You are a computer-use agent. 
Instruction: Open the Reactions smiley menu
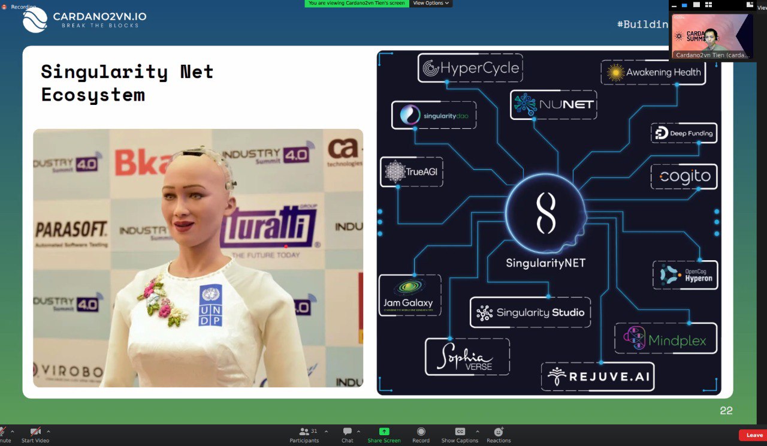click(x=499, y=432)
